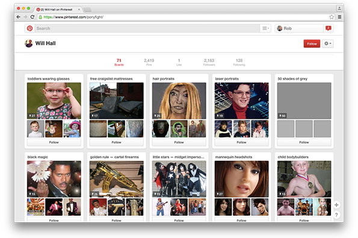Image resolution: width=358 pixels, height=238 pixels.
Task: Open the gear settings dropdown
Action: tap(328, 43)
